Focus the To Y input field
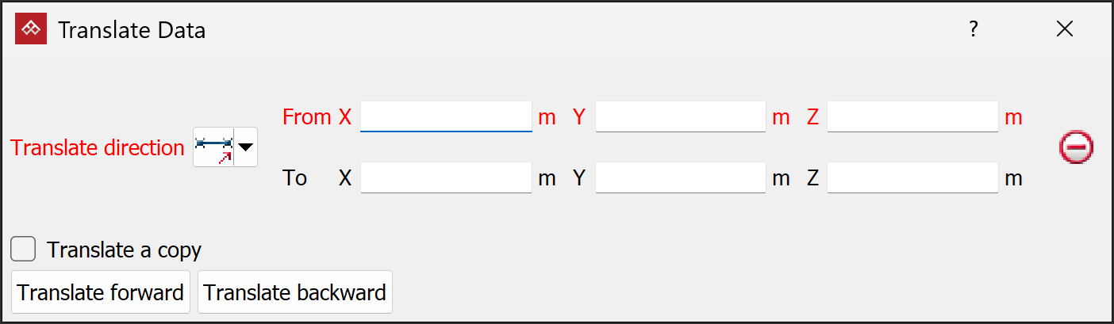Viewport: 1114px width, 324px height. [680, 178]
